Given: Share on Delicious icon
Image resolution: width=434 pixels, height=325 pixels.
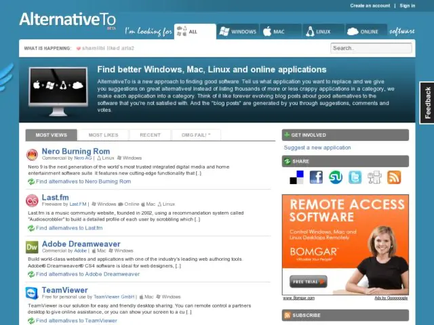Looking at the screenshot, I should point(297,177).
